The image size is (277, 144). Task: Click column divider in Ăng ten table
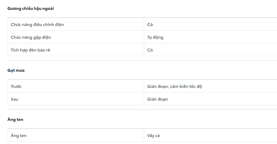[x=144, y=136]
